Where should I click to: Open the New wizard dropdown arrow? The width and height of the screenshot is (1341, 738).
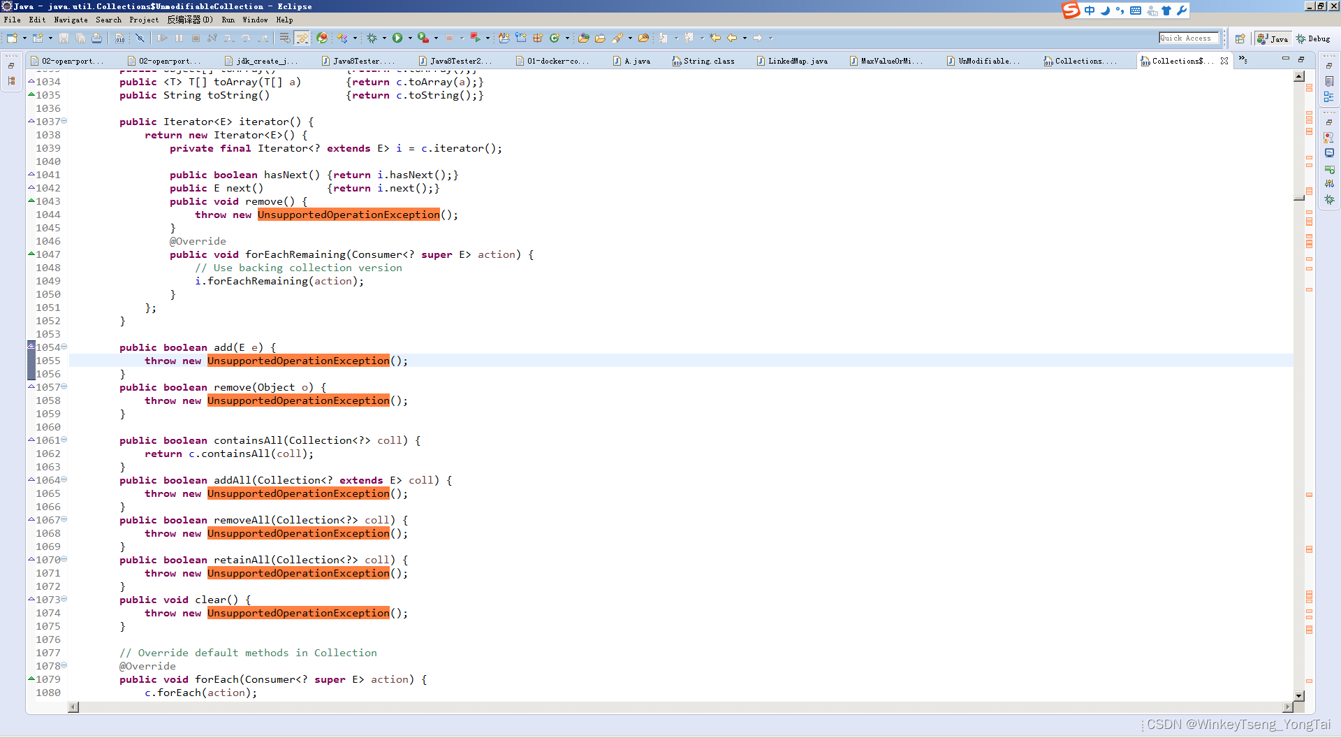point(24,38)
